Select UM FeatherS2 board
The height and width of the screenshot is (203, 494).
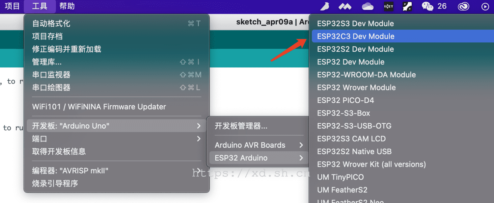click(x=403, y=190)
